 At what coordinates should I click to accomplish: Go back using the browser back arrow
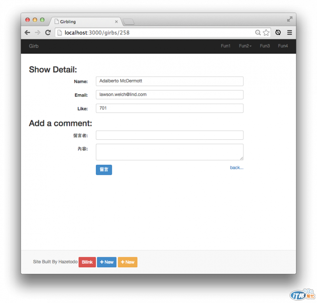tap(27, 33)
